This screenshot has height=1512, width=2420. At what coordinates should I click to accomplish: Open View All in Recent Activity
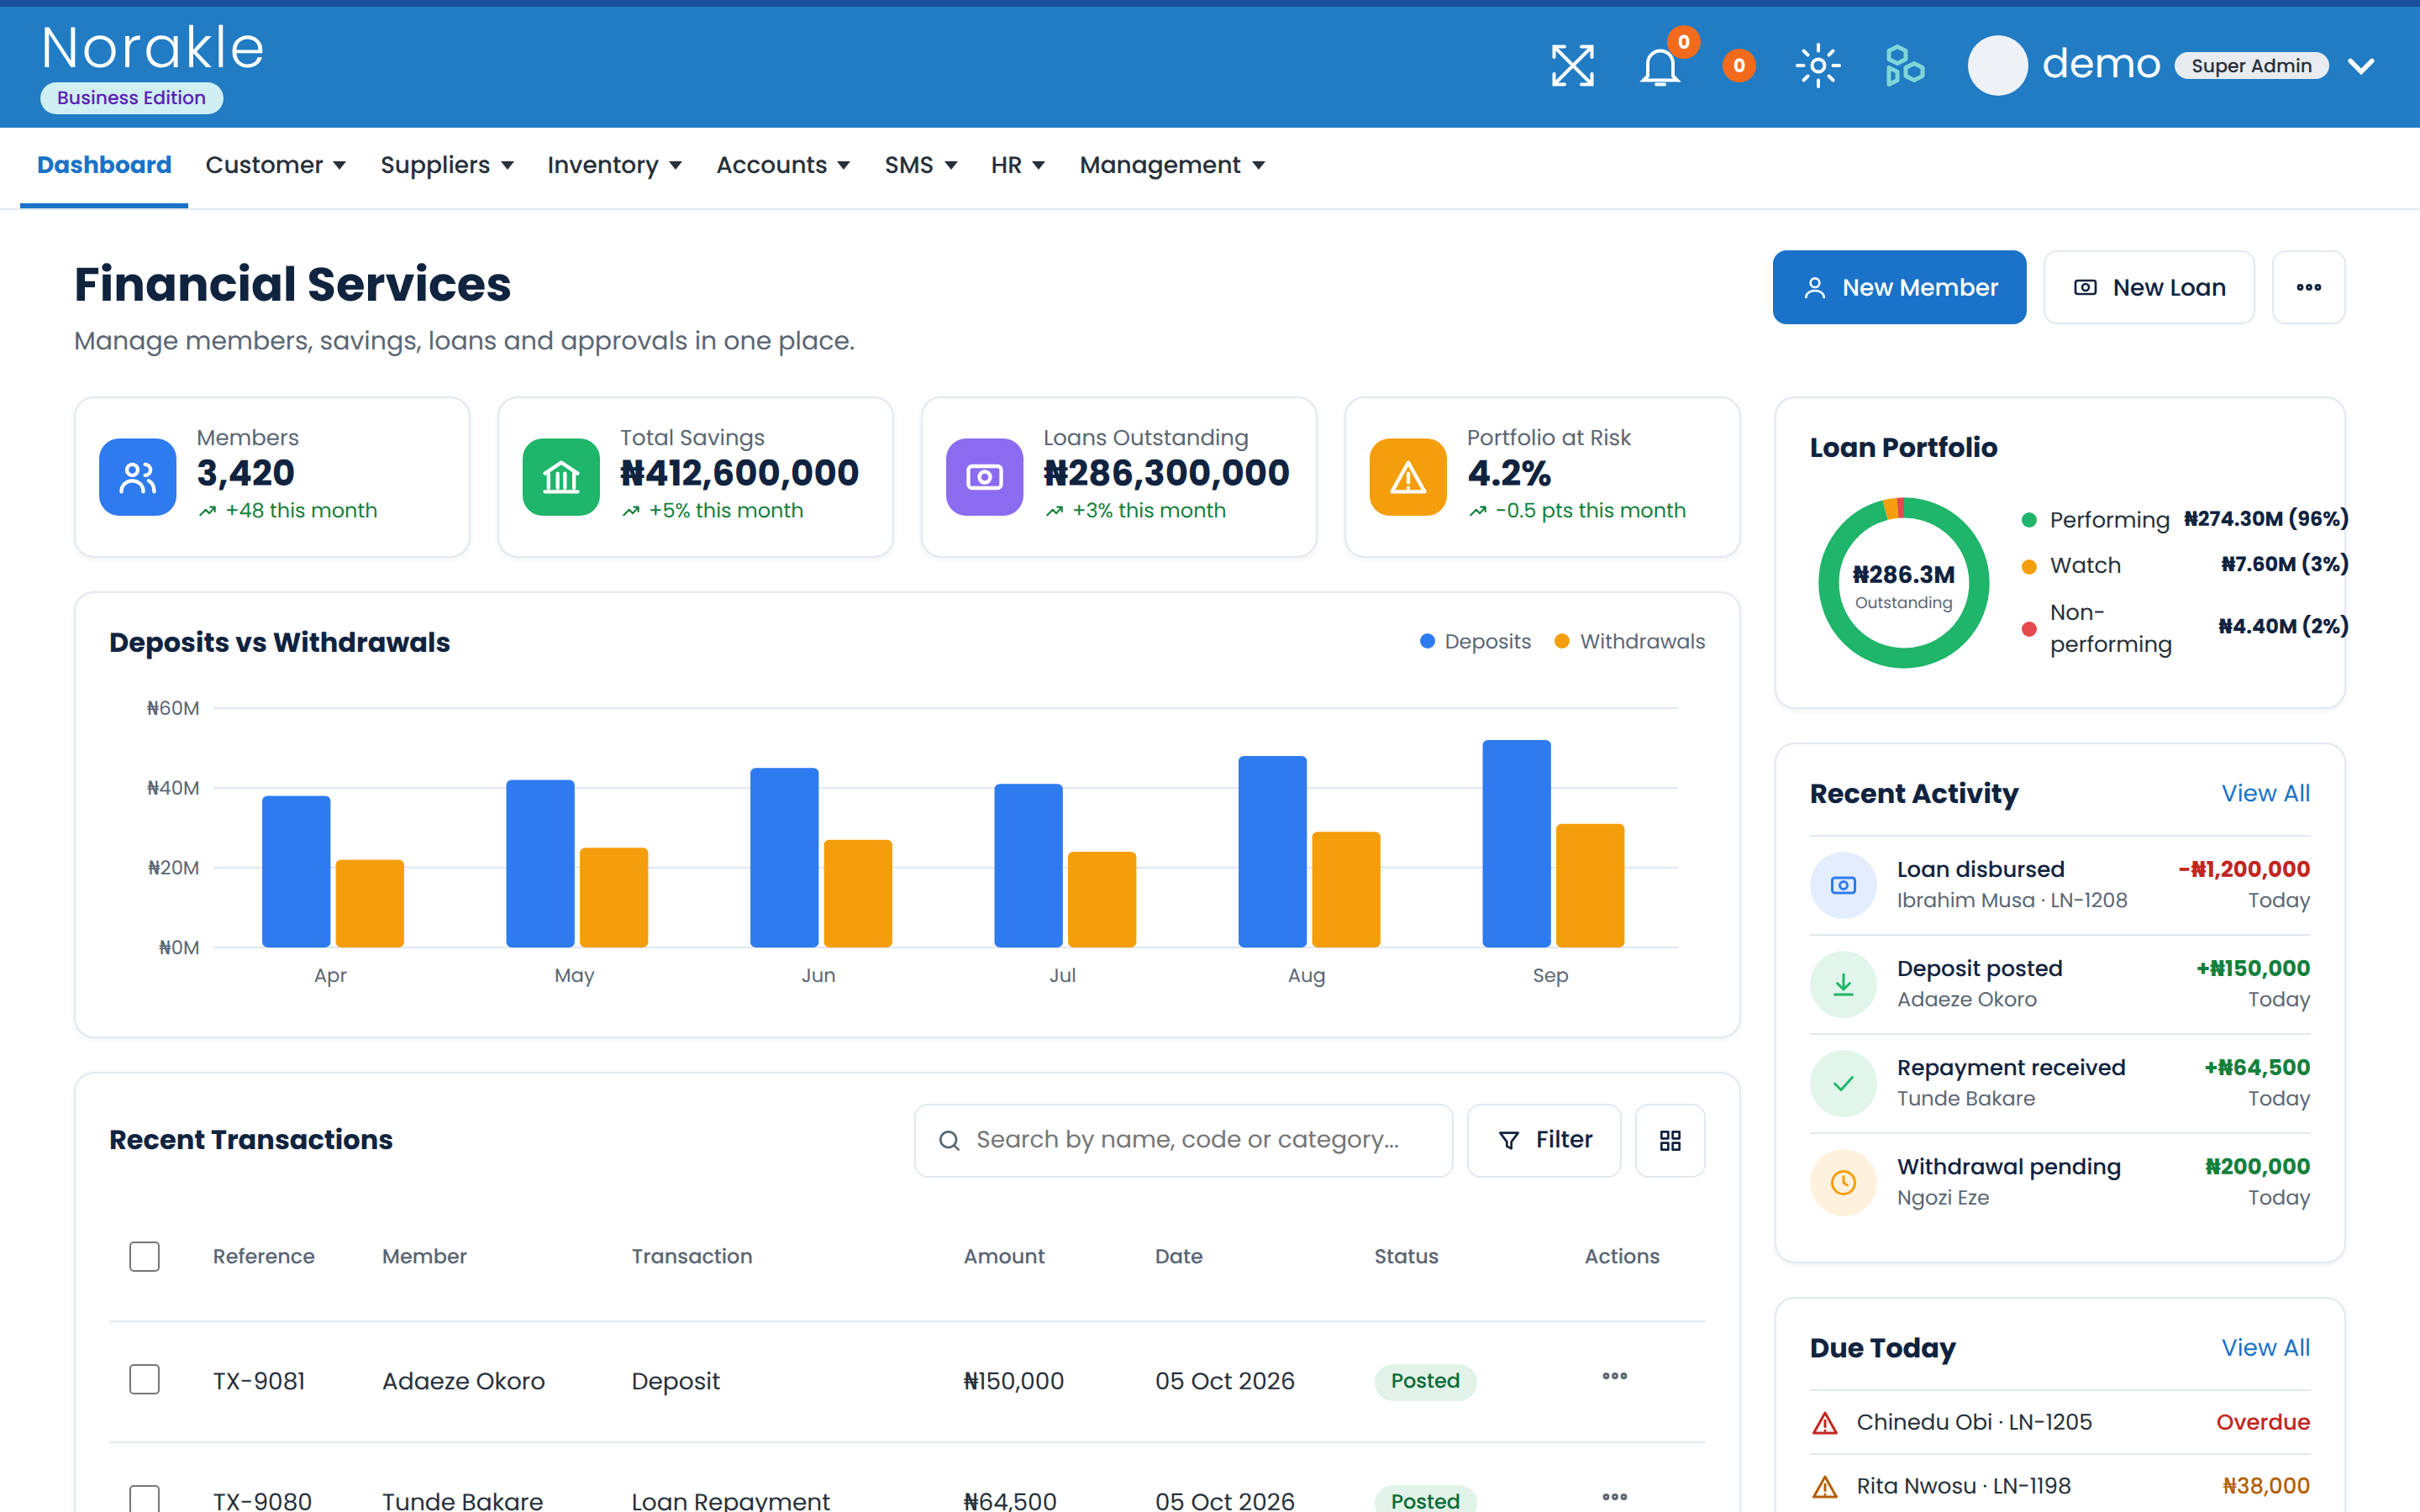click(x=2265, y=793)
